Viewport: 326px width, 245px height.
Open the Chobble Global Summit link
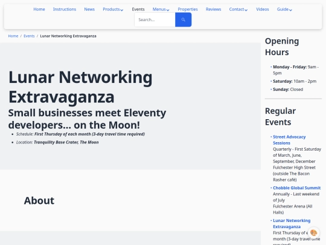pos(296,188)
